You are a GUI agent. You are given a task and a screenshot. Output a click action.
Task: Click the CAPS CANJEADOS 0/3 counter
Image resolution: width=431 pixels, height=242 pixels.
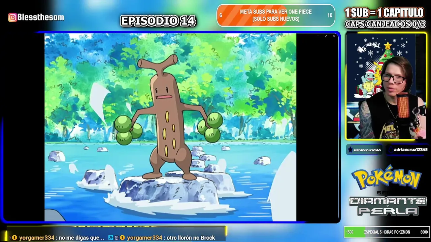click(x=386, y=24)
